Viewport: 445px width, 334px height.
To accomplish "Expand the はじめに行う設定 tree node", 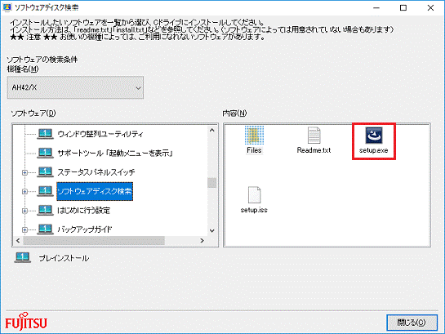I will click(x=24, y=211).
